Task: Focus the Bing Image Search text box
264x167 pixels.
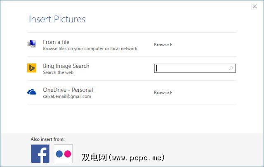Action: (191, 68)
